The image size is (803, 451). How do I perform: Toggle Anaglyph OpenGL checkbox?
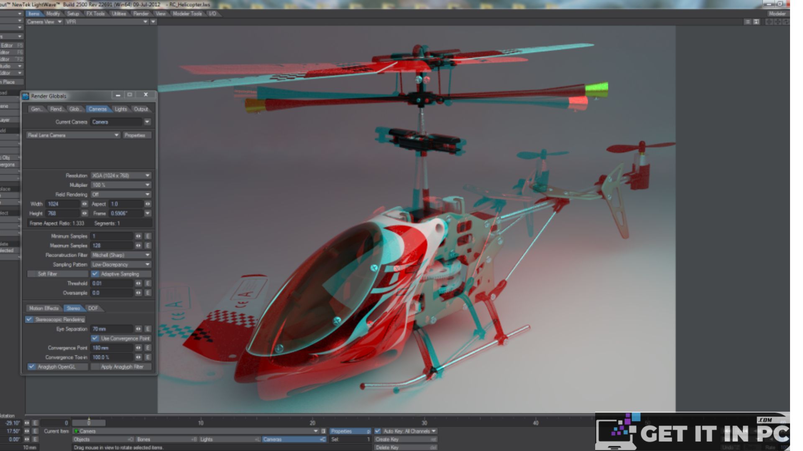[x=31, y=367]
